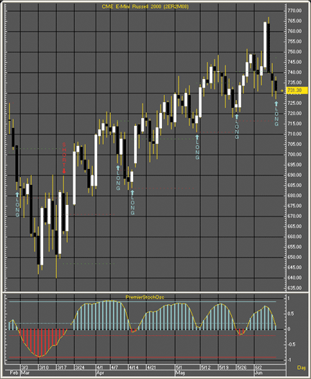This screenshot has width=311, height=379.
Task: Click the Day interval label
Action: pos(301,367)
